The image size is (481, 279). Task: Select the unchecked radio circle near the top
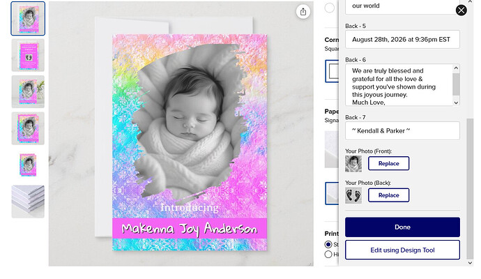click(330, 8)
